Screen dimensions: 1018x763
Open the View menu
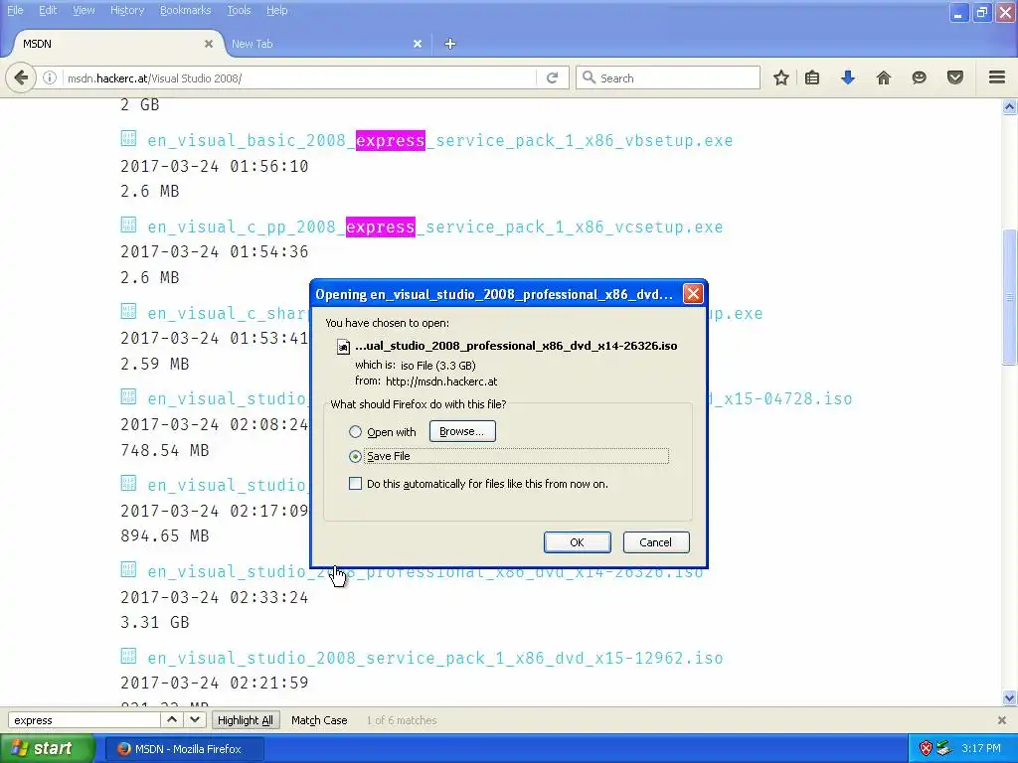84,10
